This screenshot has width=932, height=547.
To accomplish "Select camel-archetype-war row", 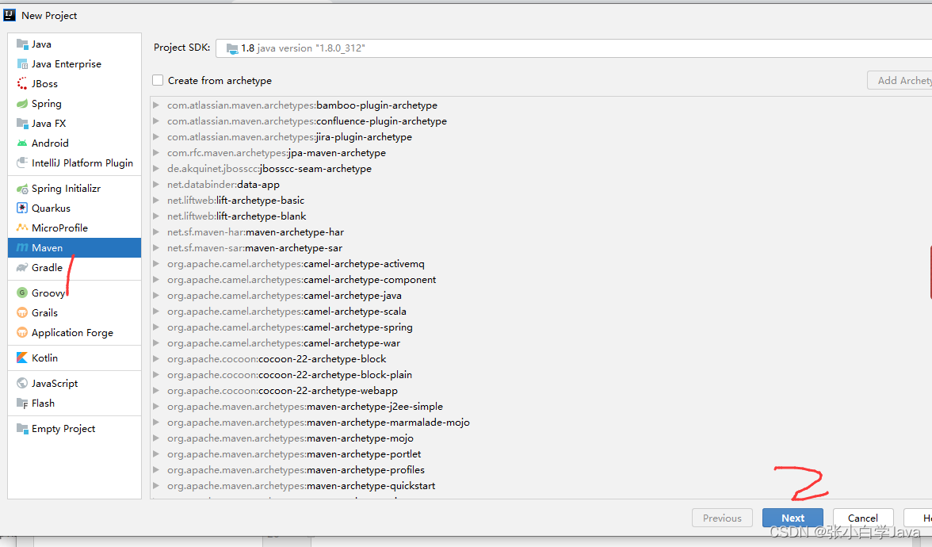I will tap(540, 343).
